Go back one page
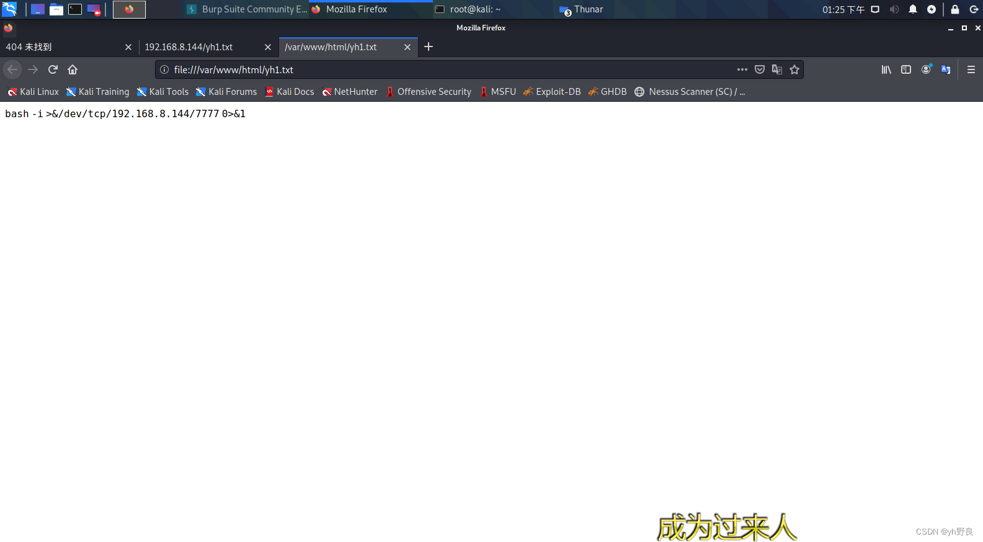983x542 pixels. pos(12,69)
